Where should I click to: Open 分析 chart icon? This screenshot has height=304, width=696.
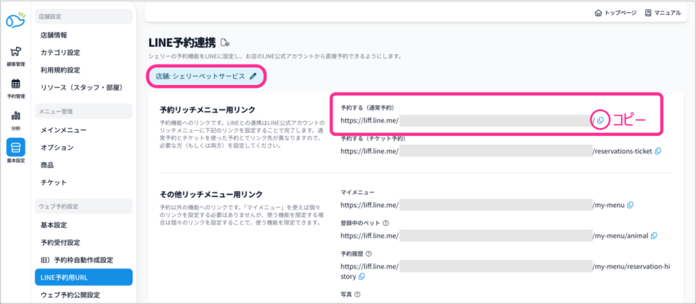pos(15,119)
